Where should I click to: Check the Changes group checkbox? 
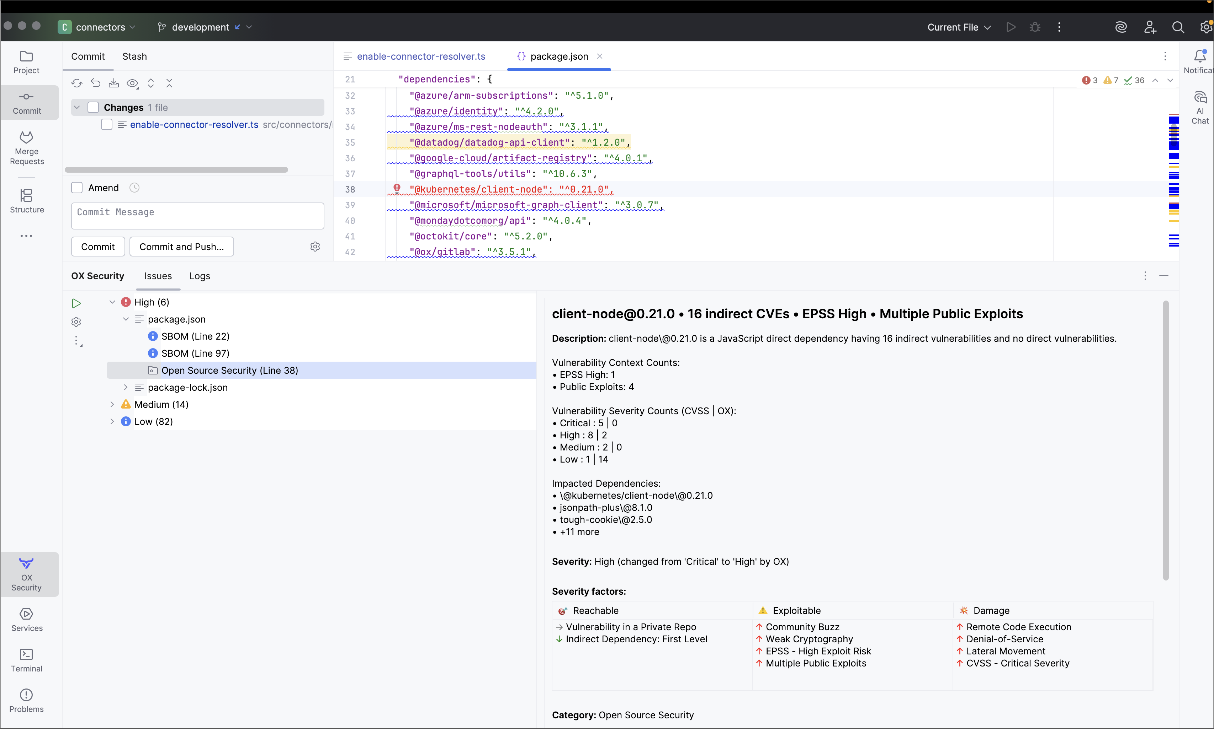[x=93, y=107]
